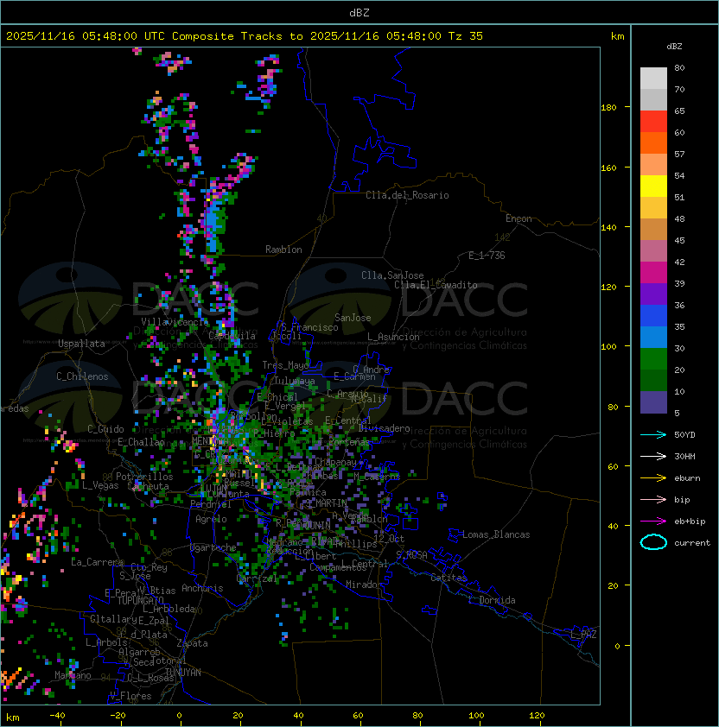The image size is (719, 727).
Task: Click the cyan 50YD arrow in the legend
Action: 653,434
